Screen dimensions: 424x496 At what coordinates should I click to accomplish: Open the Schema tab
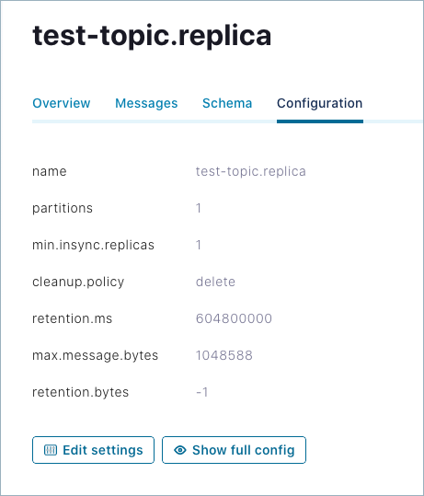(x=227, y=103)
